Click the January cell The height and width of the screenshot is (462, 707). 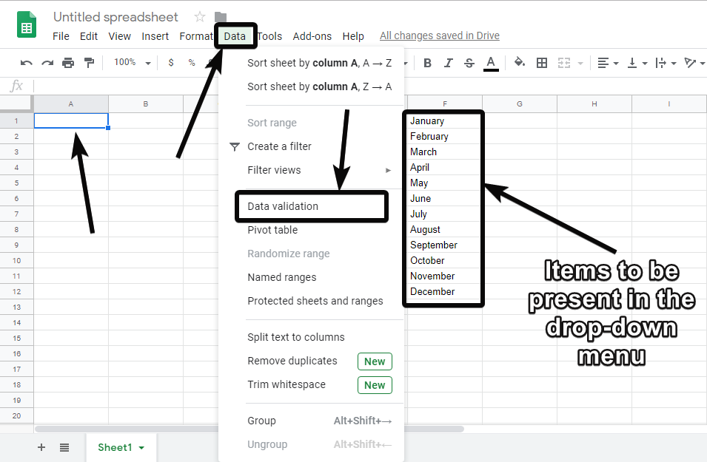(x=444, y=120)
